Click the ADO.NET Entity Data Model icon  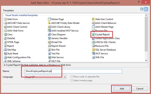tap(49, 23)
